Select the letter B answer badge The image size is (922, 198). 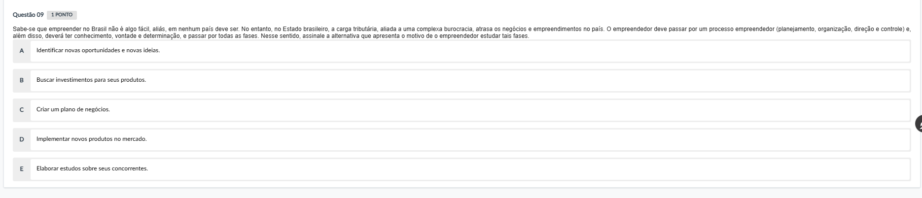coord(22,80)
